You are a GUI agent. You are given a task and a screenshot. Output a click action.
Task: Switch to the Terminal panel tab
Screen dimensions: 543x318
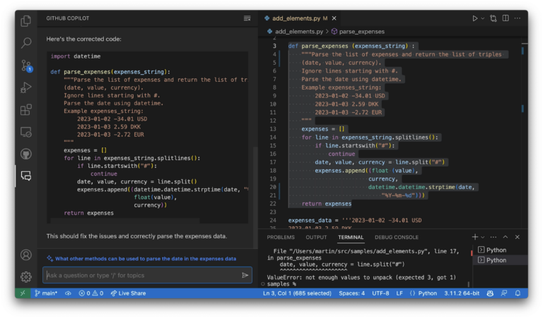[x=351, y=237]
